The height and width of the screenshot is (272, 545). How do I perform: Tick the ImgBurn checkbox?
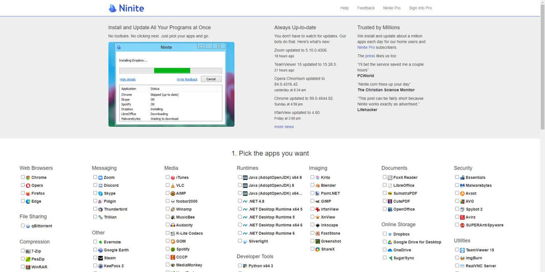tap(457, 257)
